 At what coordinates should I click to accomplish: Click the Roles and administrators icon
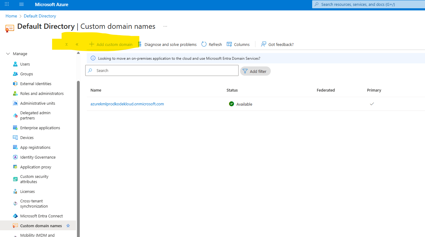coord(15,93)
